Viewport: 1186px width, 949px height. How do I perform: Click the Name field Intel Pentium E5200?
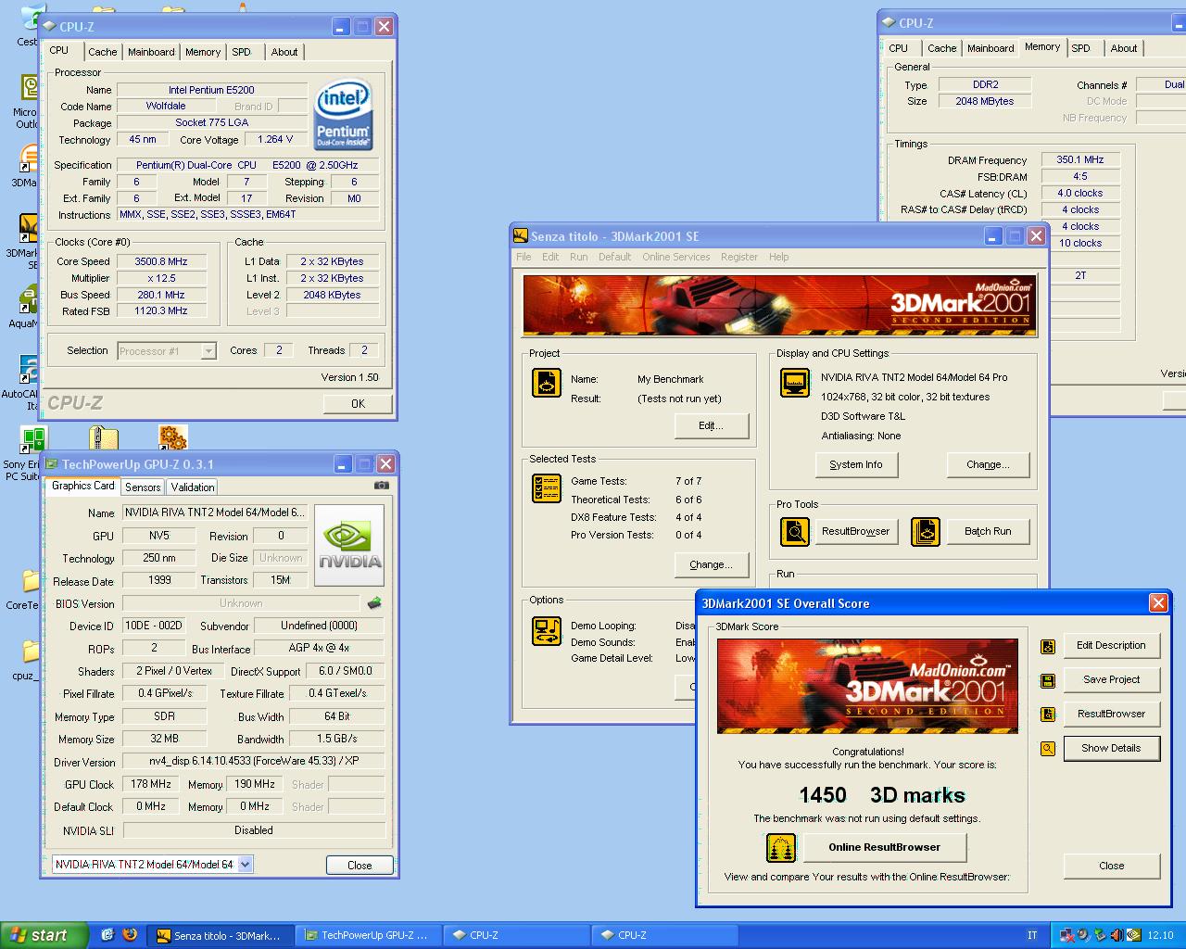(211, 90)
